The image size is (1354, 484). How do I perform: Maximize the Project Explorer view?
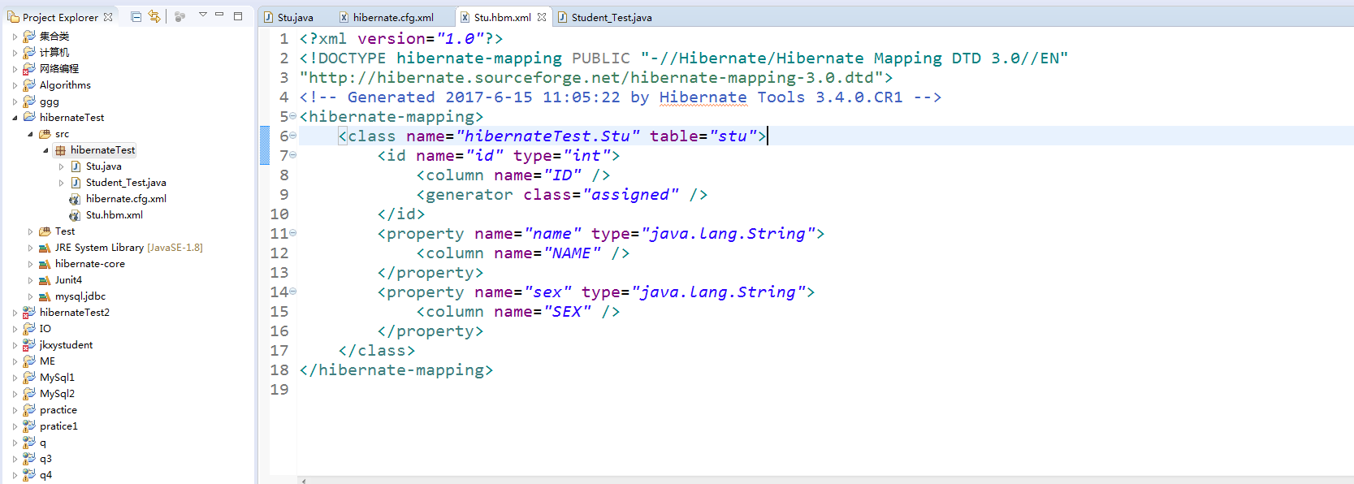tap(238, 15)
